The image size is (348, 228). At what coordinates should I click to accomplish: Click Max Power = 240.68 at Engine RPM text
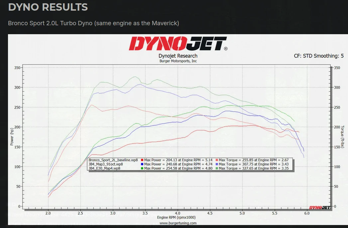pyautogui.click(x=178, y=164)
